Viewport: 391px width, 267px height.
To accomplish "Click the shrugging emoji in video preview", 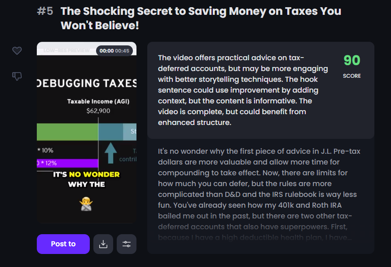I will pyautogui.click(x=86, y=204).
